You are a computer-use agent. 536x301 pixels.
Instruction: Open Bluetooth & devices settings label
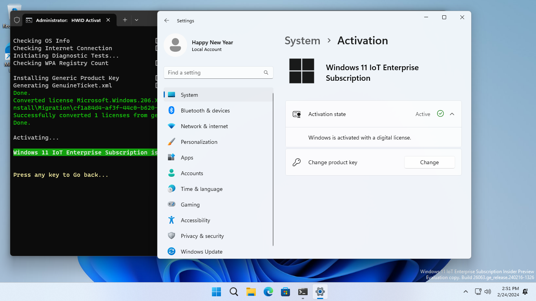tap(205, 111)
